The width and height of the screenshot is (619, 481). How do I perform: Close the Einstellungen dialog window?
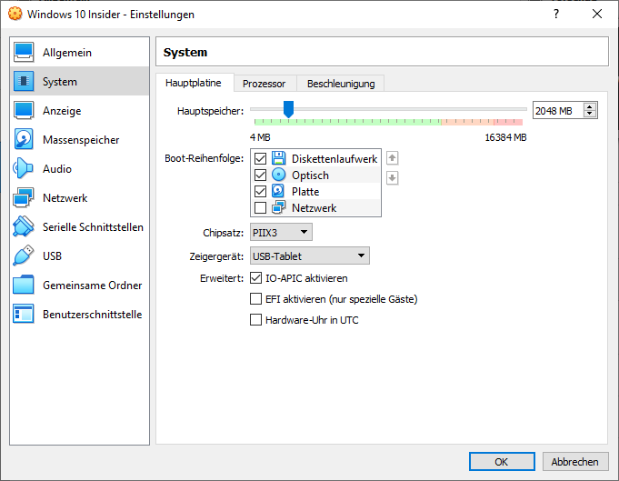(x=597, y=15)
